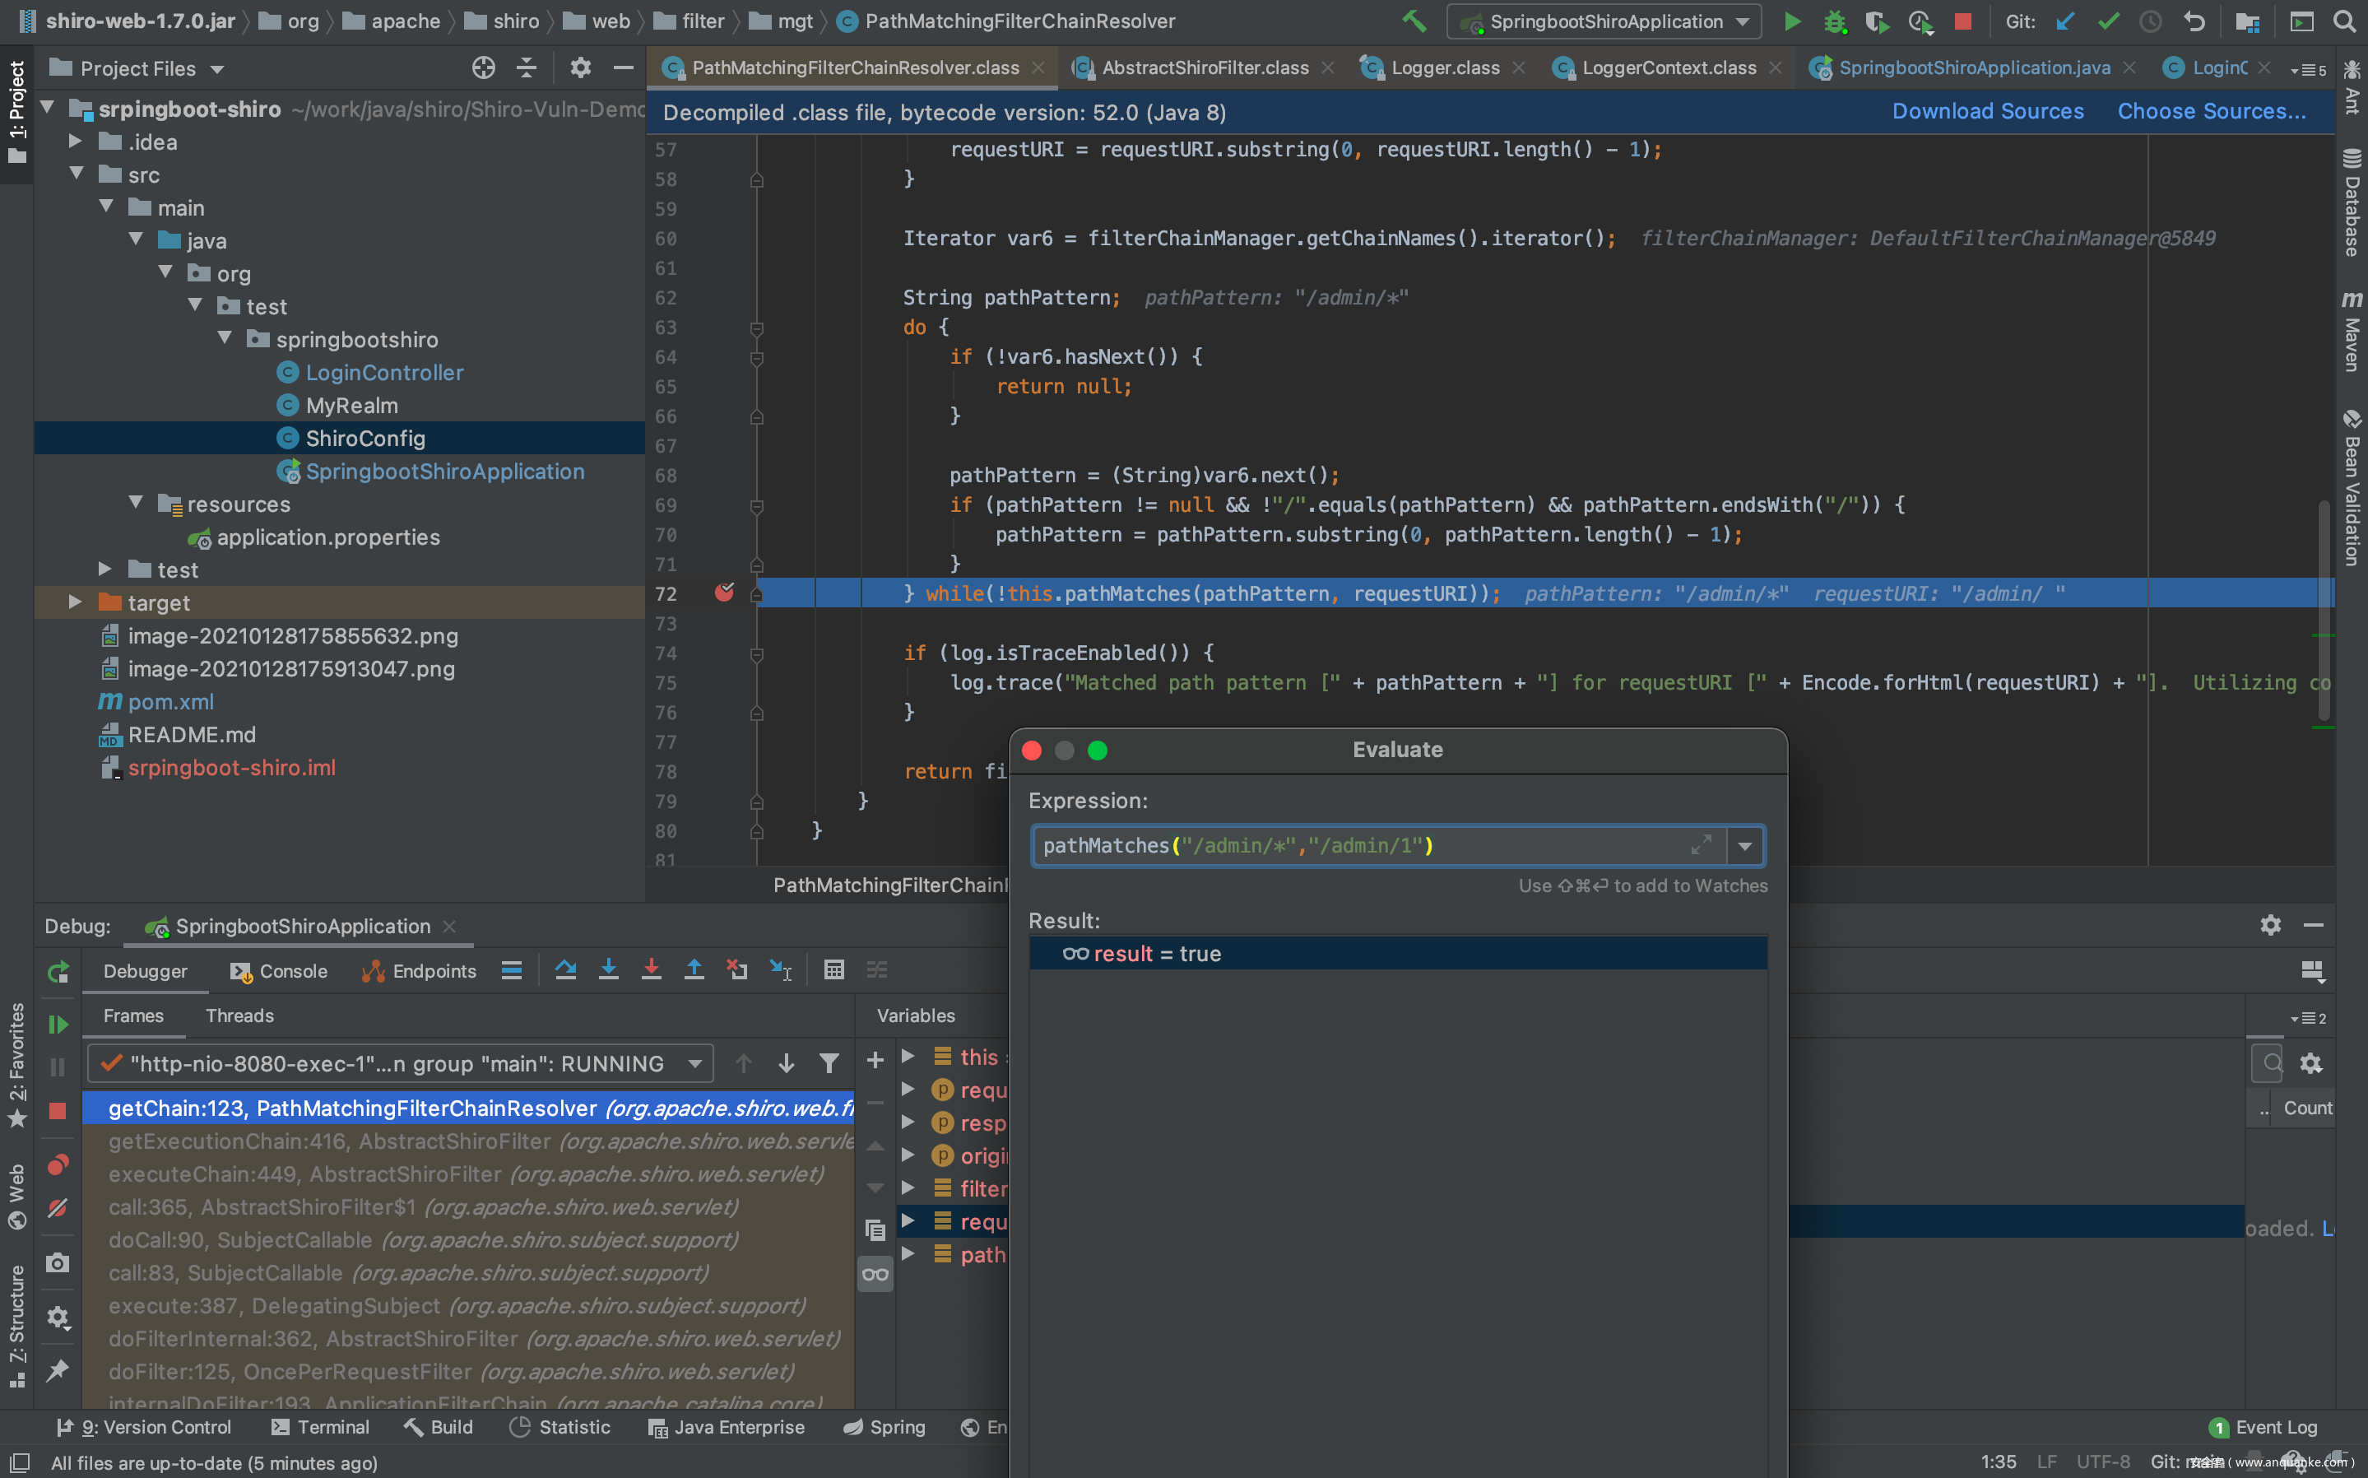Open View Breakpoints double red circles icon
The image size is (2368, 1478).
tap(58, 1164)
